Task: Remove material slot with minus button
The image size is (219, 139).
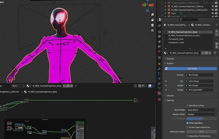Action: 217,34
